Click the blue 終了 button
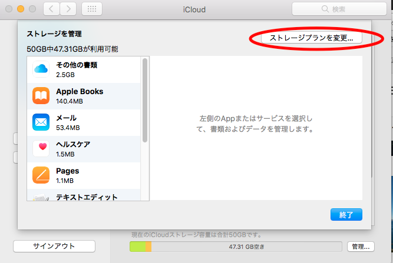 pos(346,214)
